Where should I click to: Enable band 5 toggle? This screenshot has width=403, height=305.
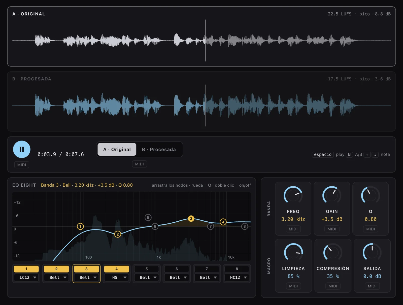coord(147,269)
